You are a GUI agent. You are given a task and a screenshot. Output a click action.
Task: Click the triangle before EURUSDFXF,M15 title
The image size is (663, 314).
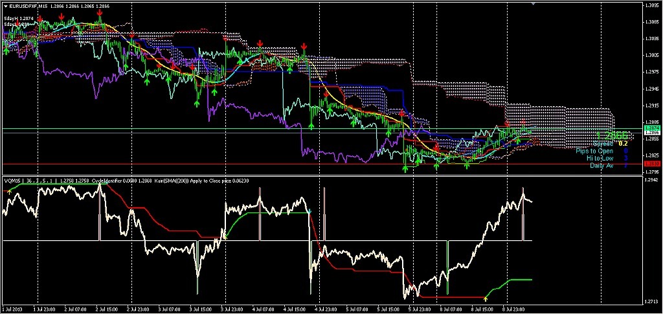point(5,6)
